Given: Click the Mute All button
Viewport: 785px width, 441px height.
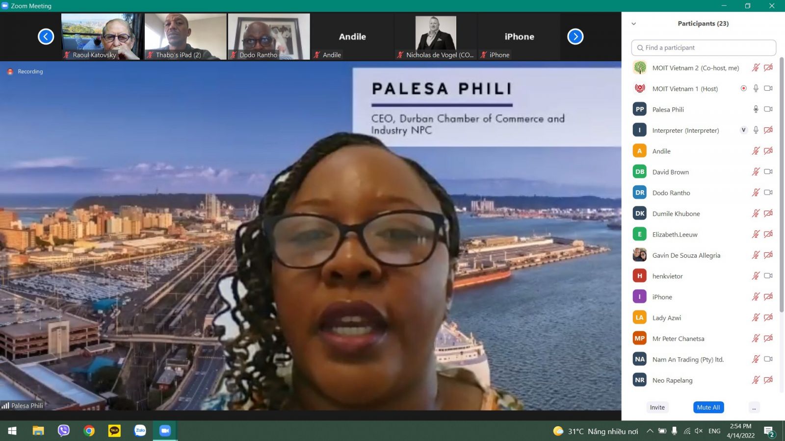Looking at the screenshot, I should point(708,408).
